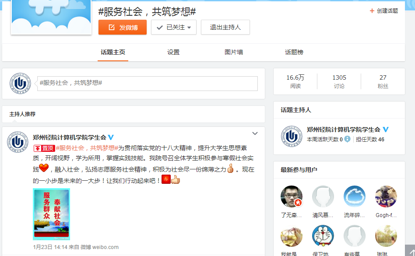Viewport: 415px width, 256px height.
Task: Click the host avatar in 话题主持人 panel
Action: (x=292, y=137)
